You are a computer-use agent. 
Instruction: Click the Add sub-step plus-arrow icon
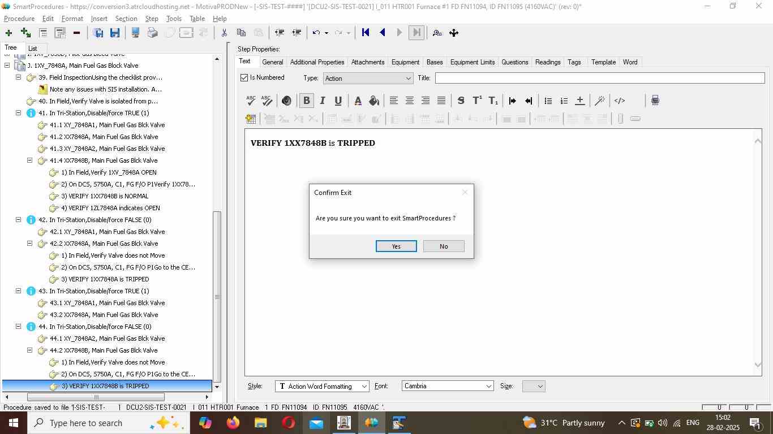coord(25,33)
